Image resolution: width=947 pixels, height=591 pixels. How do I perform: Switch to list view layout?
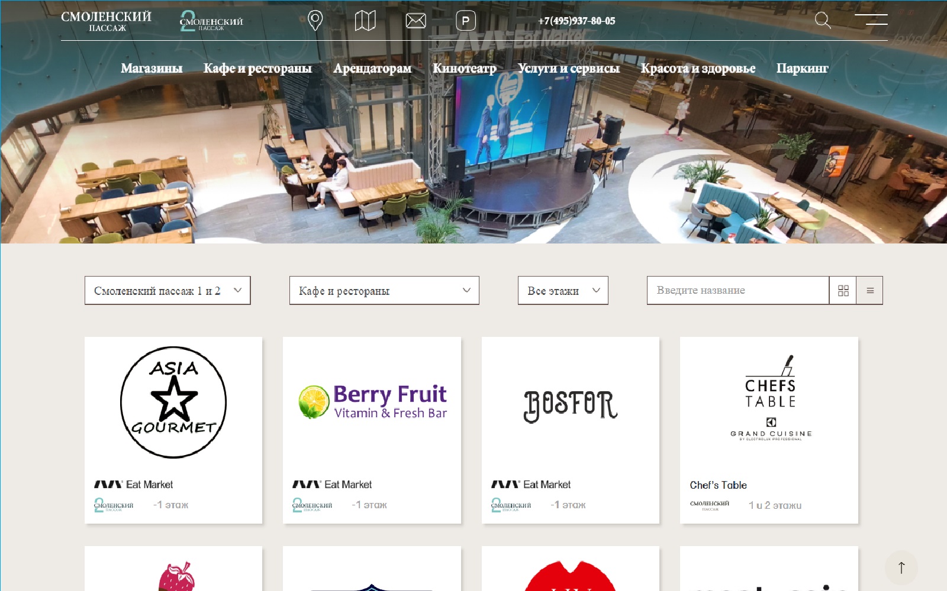(870, 290)
